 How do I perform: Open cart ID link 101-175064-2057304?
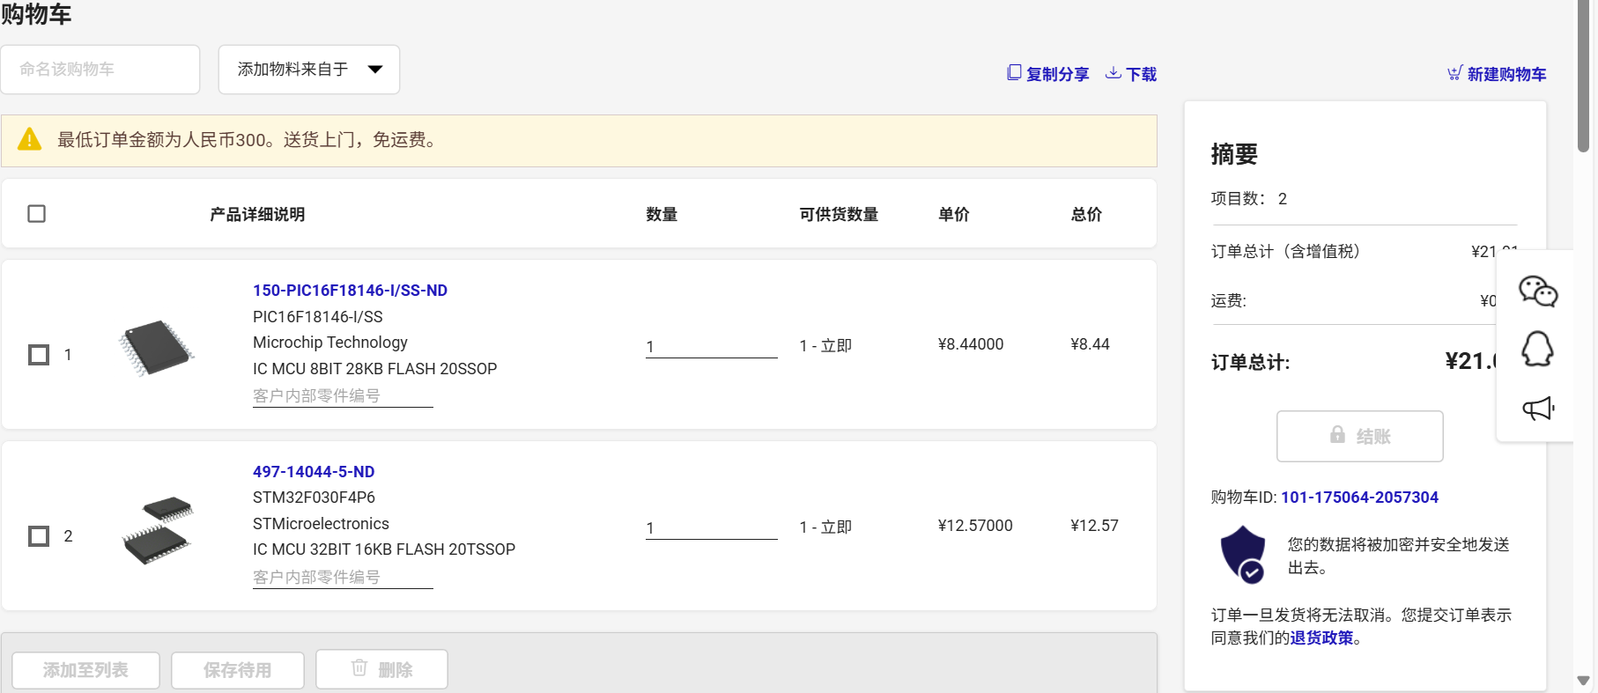[x=1359, y=498]
